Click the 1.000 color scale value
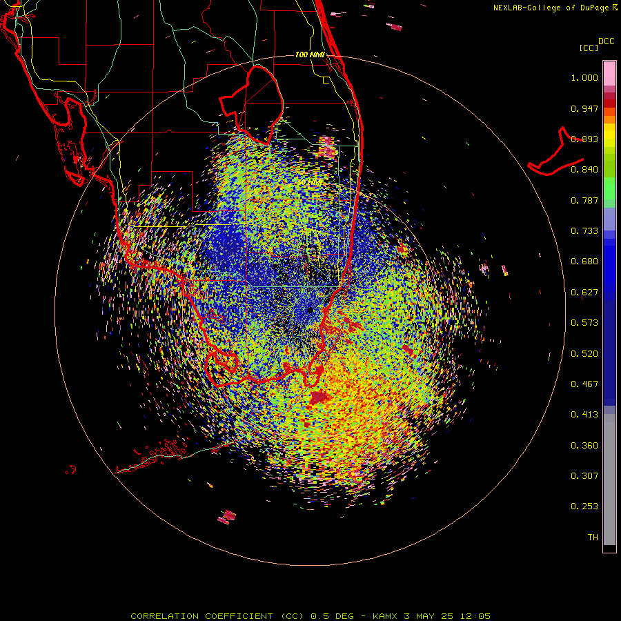 tap(584, 77)
